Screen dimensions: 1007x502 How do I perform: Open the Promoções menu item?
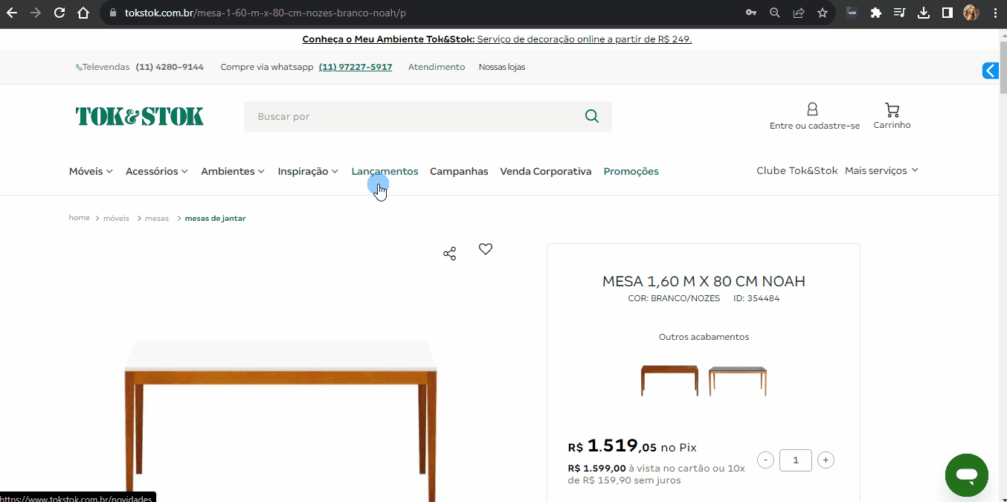click(x=631, y=171)
